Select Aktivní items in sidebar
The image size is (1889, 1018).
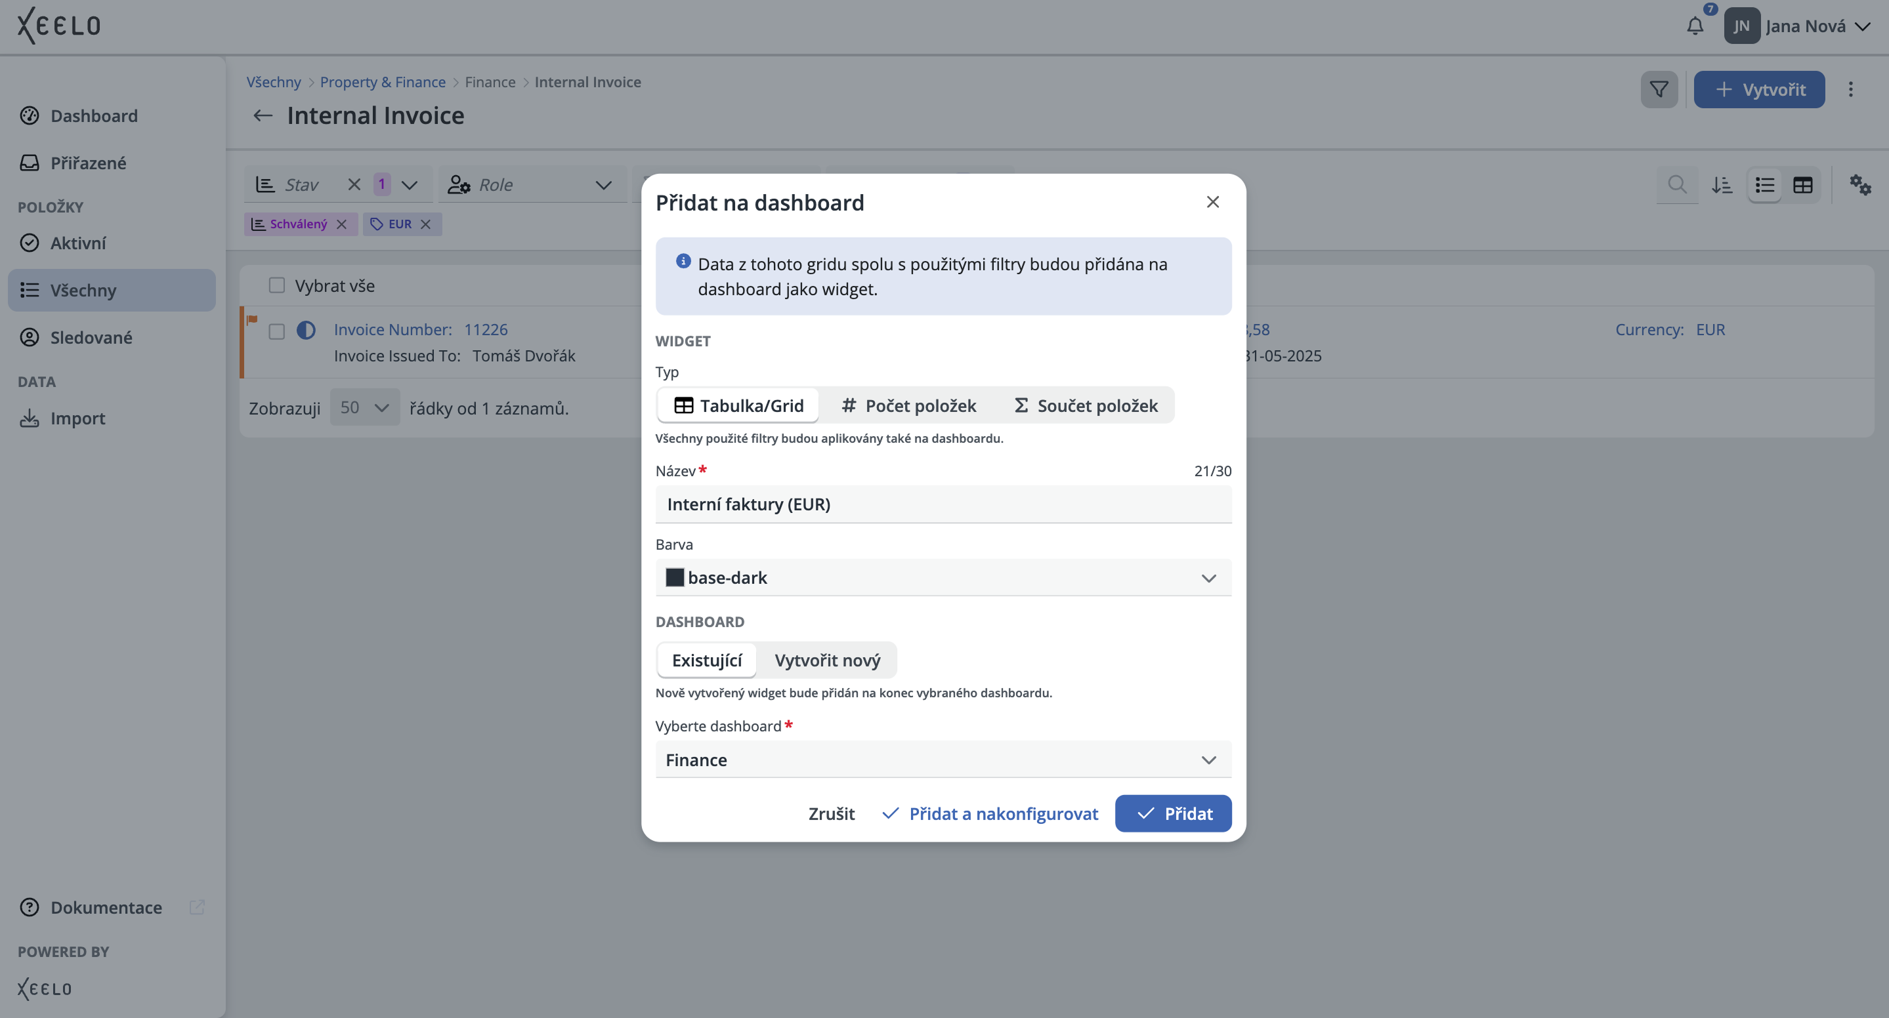click(x=112, y=243)
